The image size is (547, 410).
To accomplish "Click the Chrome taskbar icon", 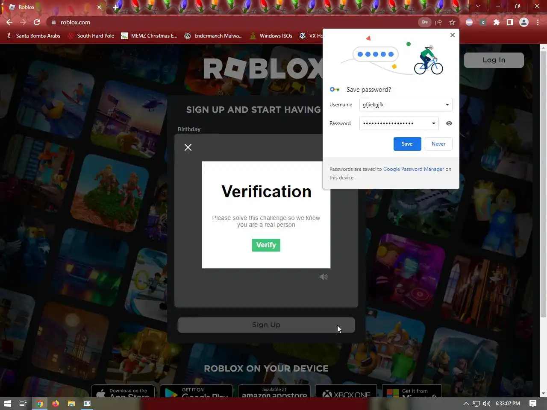I will tap(40, 403).
